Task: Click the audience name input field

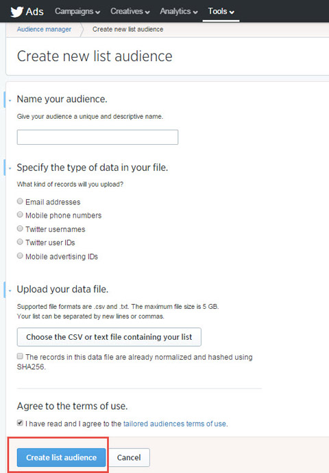Action: pyautogui.click(x=97, y=137)
